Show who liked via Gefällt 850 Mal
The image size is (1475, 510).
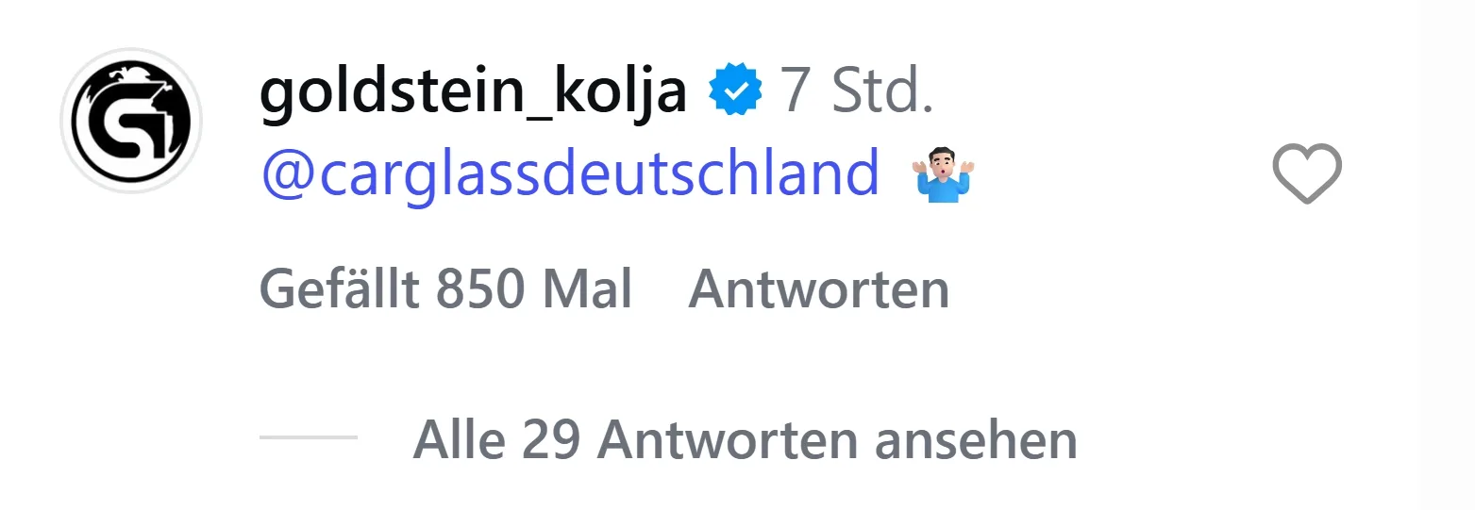coord(445,289)
